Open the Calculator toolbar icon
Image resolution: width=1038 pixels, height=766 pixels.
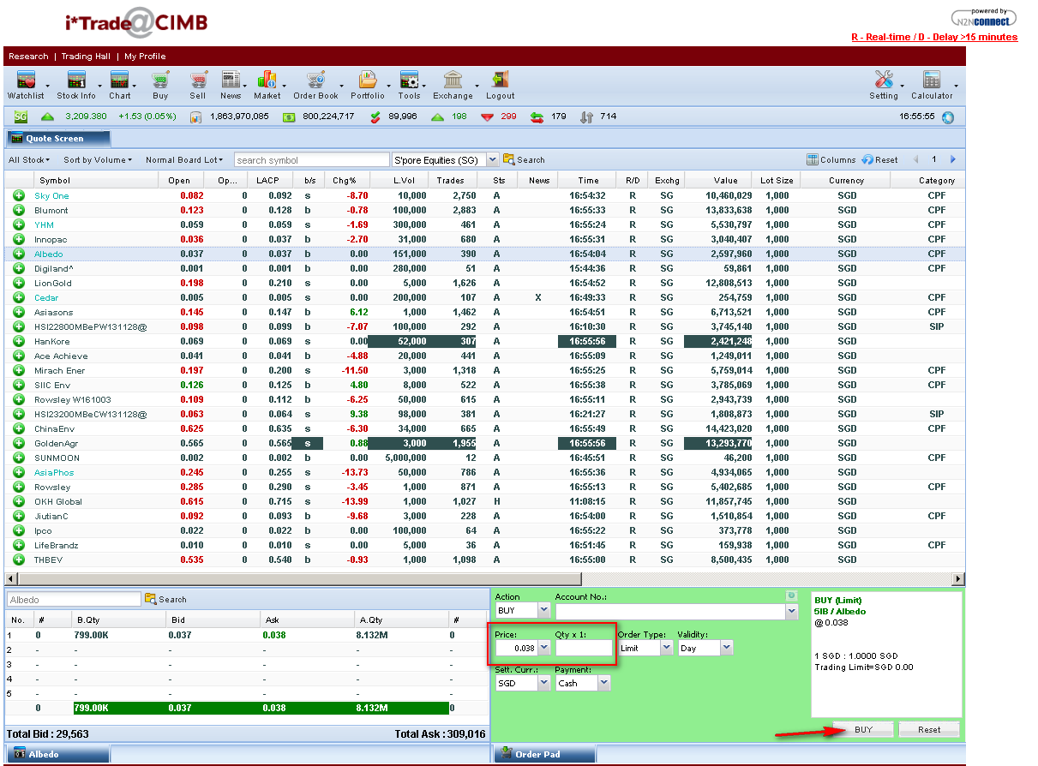pos(932,81)
